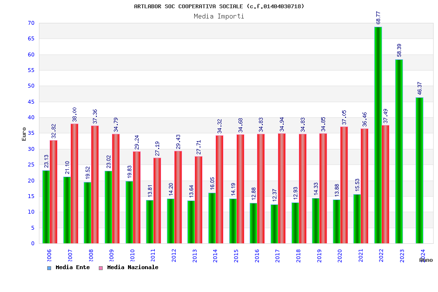Click the Euro y-axis label

(24, 134)
